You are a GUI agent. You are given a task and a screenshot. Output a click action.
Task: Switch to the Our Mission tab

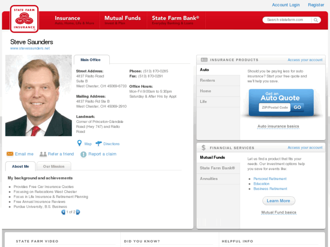[54, 166]
